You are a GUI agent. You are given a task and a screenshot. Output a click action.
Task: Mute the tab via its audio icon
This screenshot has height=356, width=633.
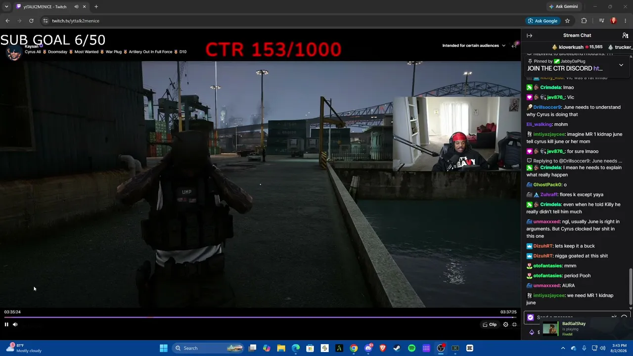(76, 7)
